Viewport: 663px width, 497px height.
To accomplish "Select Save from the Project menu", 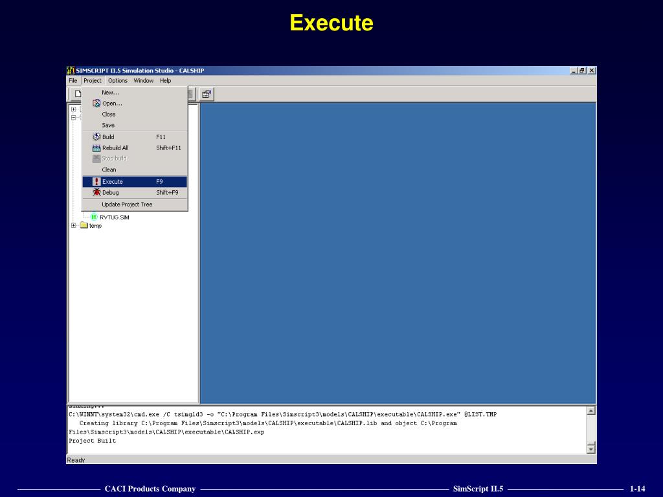I will tap(135, 126).
